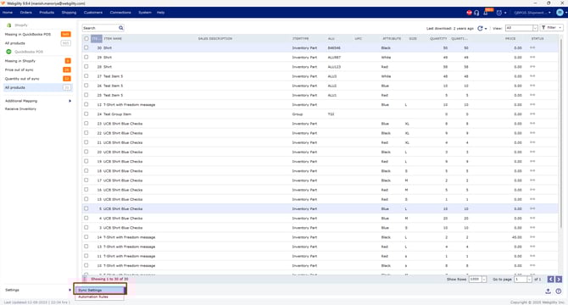The image size is (568, 305).
Task: Sort by the PRICE column header
Action: pos(510,39)
